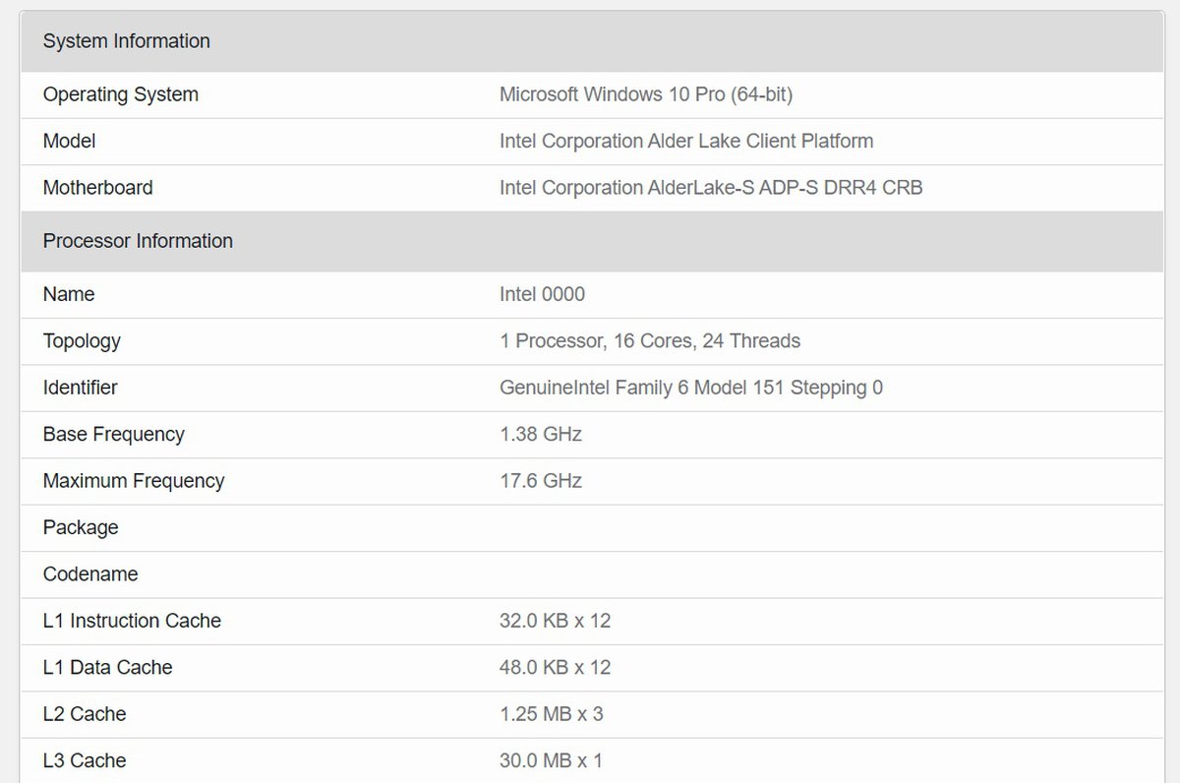Click the Intel 0000 processor name

542,294
